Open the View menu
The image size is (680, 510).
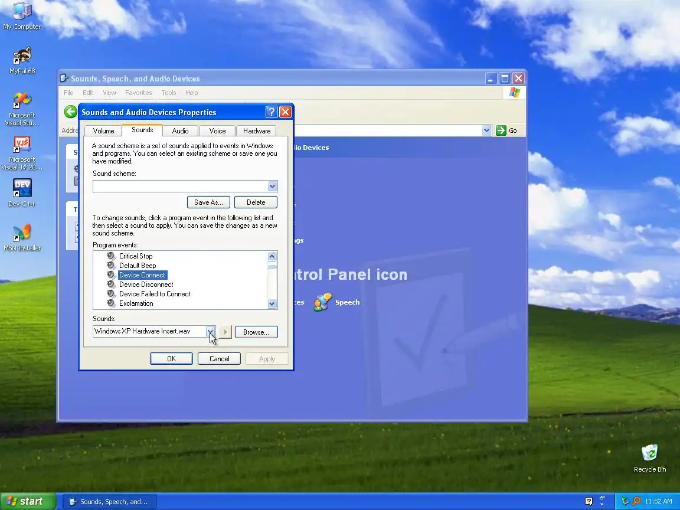coord(109,93)
